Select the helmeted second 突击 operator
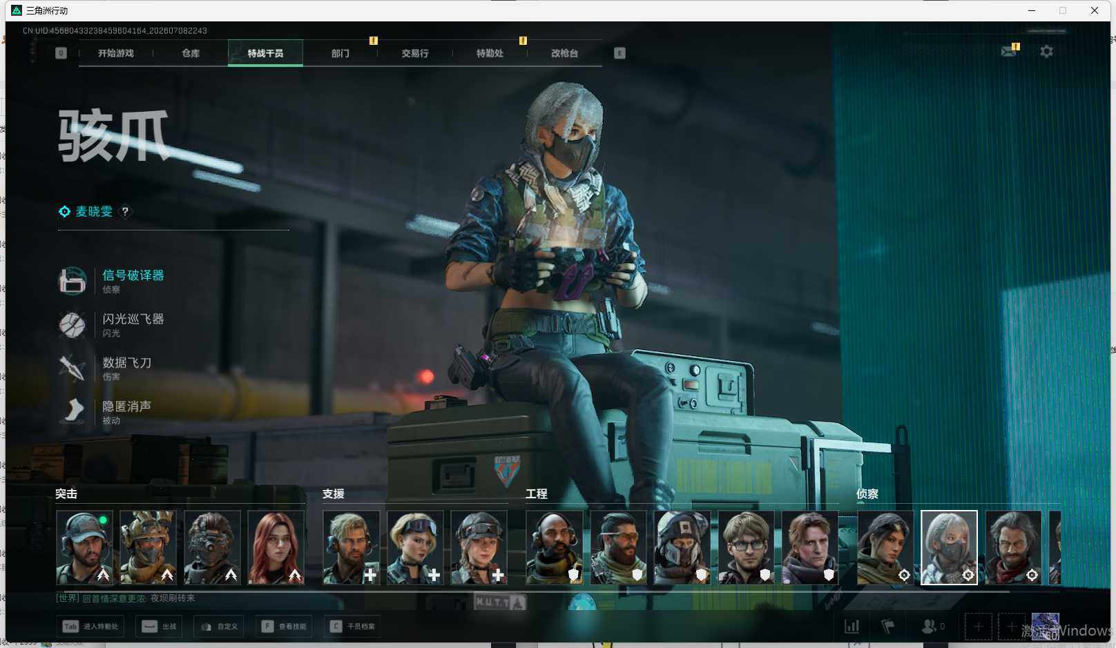 coord(148,547)
